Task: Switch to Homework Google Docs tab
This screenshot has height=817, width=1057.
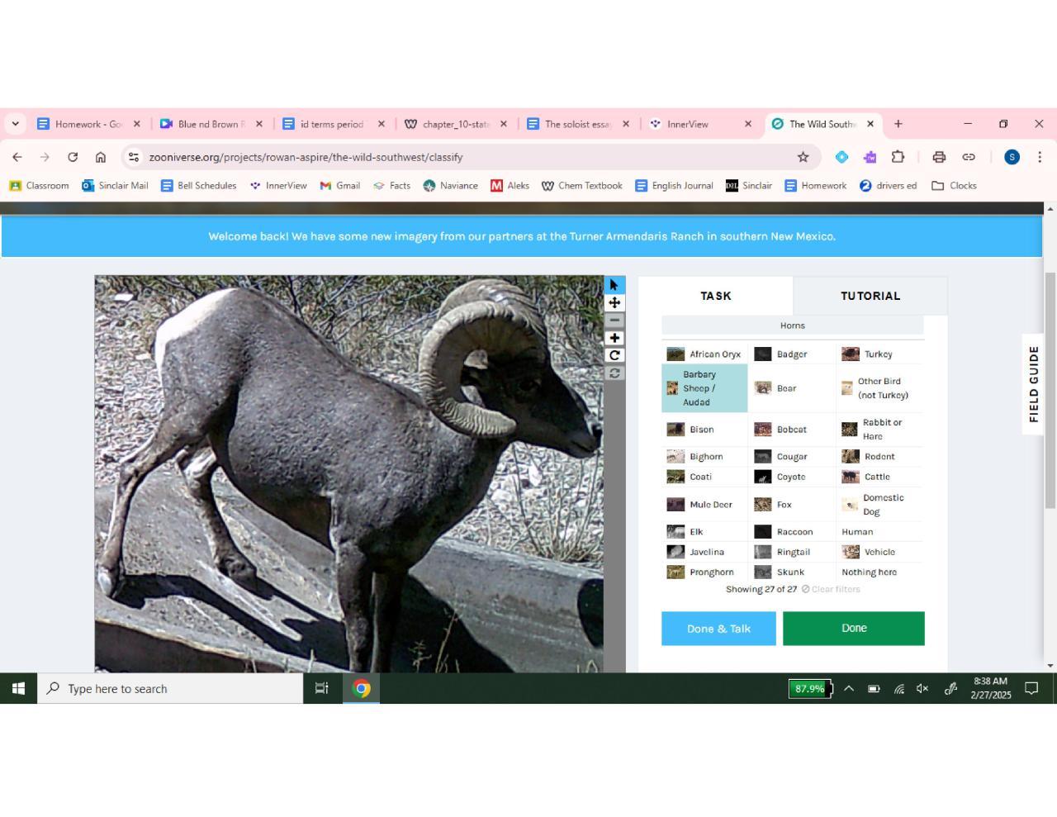Action: tap(88, 124)
